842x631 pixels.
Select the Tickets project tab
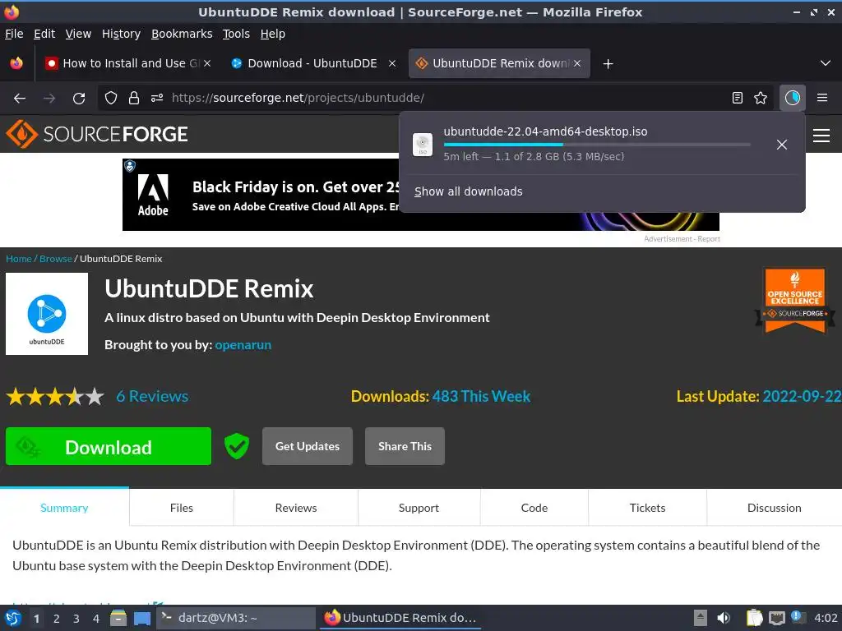pyautogui.click(x=648, y=508)
